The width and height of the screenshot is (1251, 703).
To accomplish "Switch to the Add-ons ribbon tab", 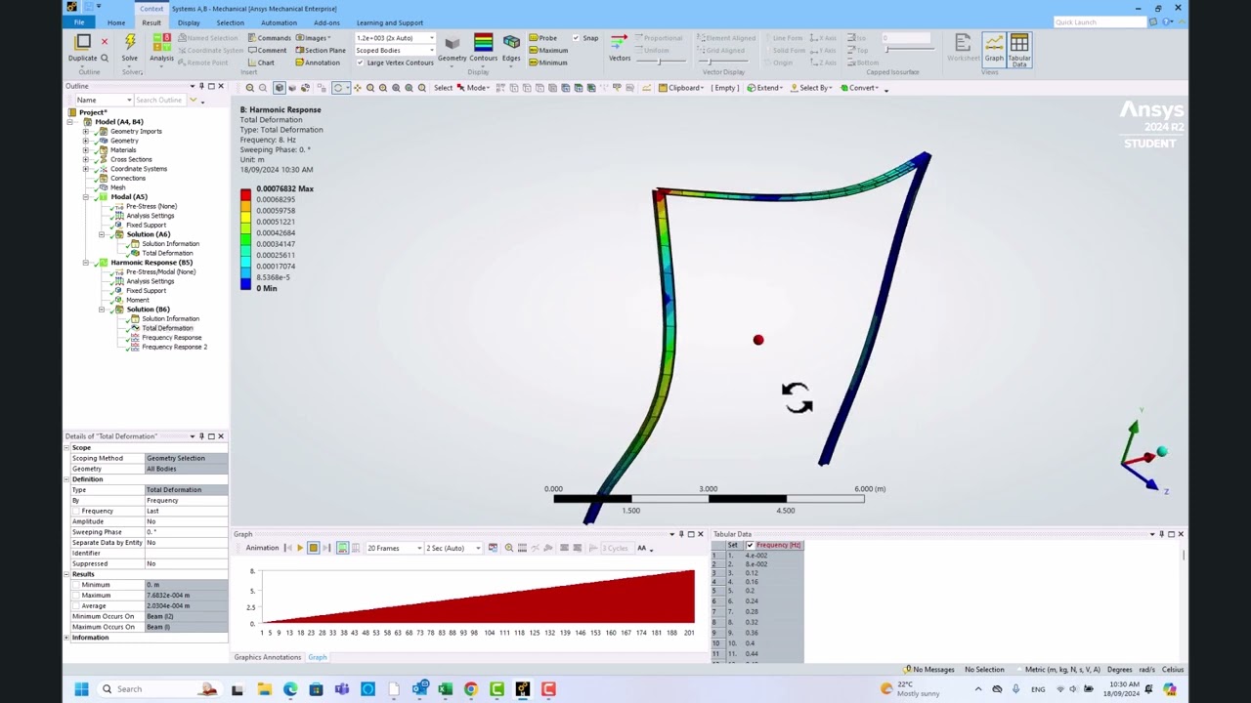I will (326, 22).
